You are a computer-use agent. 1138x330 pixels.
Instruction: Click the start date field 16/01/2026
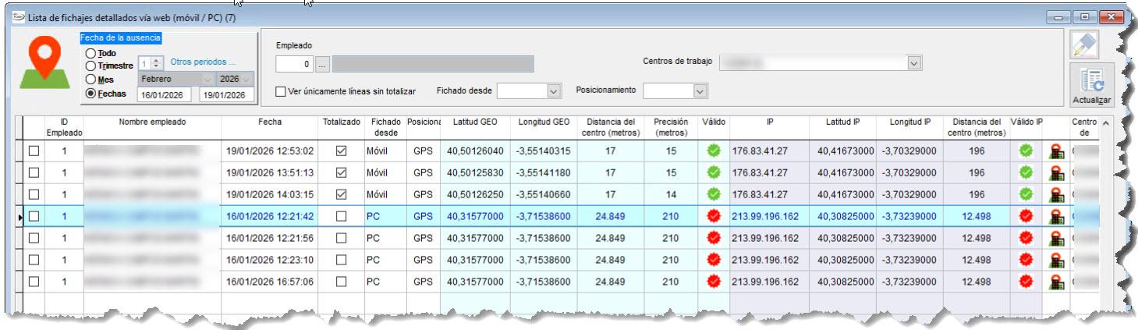click(x=165, y=95)
